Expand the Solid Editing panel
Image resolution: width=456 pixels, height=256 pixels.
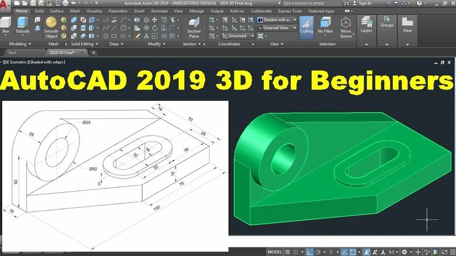pyautogui.click(x=84, y=44)
